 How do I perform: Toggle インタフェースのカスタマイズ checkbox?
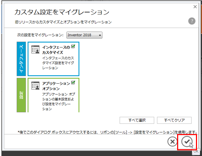(73, 46)
